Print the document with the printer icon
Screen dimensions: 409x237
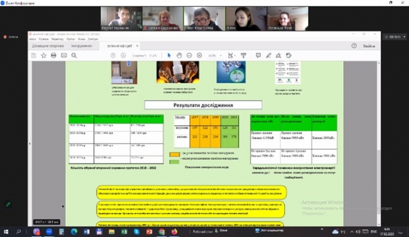click(54, 55)
